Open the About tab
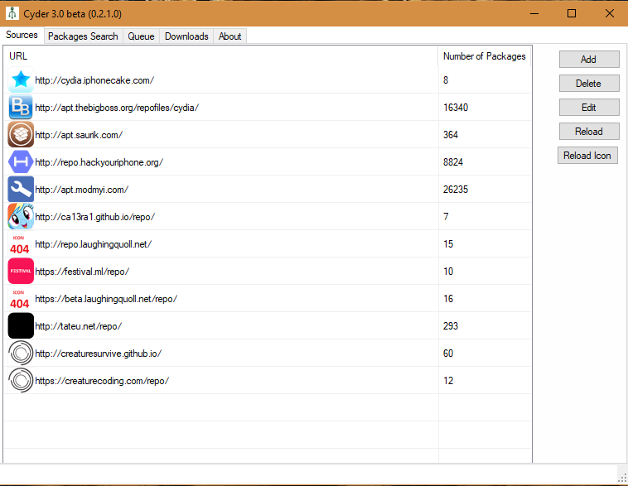This screenshot has width=628, height=486. click(229, 36)
